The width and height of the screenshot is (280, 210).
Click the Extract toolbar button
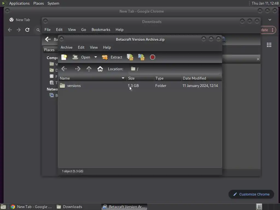[x=112, y=57]
